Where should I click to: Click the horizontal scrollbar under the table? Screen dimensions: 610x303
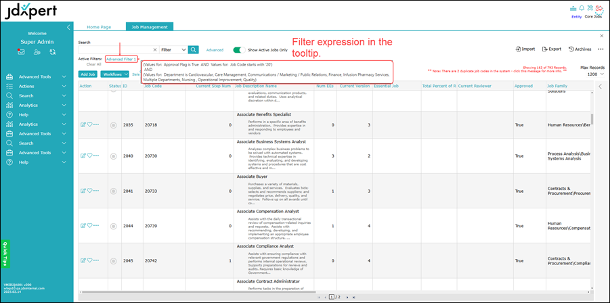198,292
